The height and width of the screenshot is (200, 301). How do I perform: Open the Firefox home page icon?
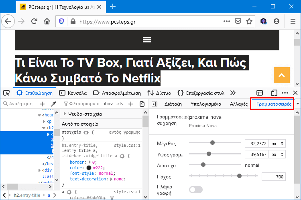(47, 21)
